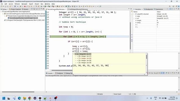Open the Open Perspective icon
Screen dimensions: 180x101
click(x=173, y=6)
